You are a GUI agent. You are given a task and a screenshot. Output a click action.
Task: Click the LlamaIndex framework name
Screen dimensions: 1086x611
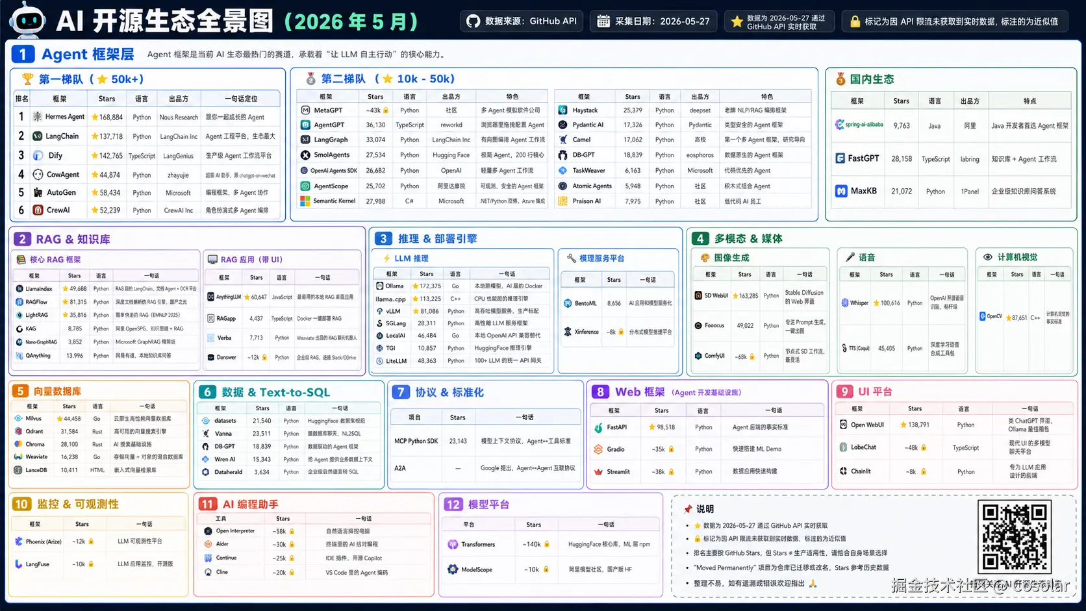coord(39,289)
